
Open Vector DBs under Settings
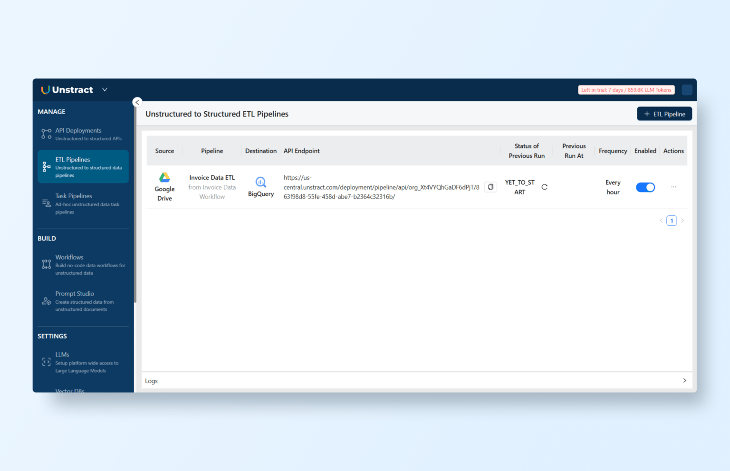70,390
